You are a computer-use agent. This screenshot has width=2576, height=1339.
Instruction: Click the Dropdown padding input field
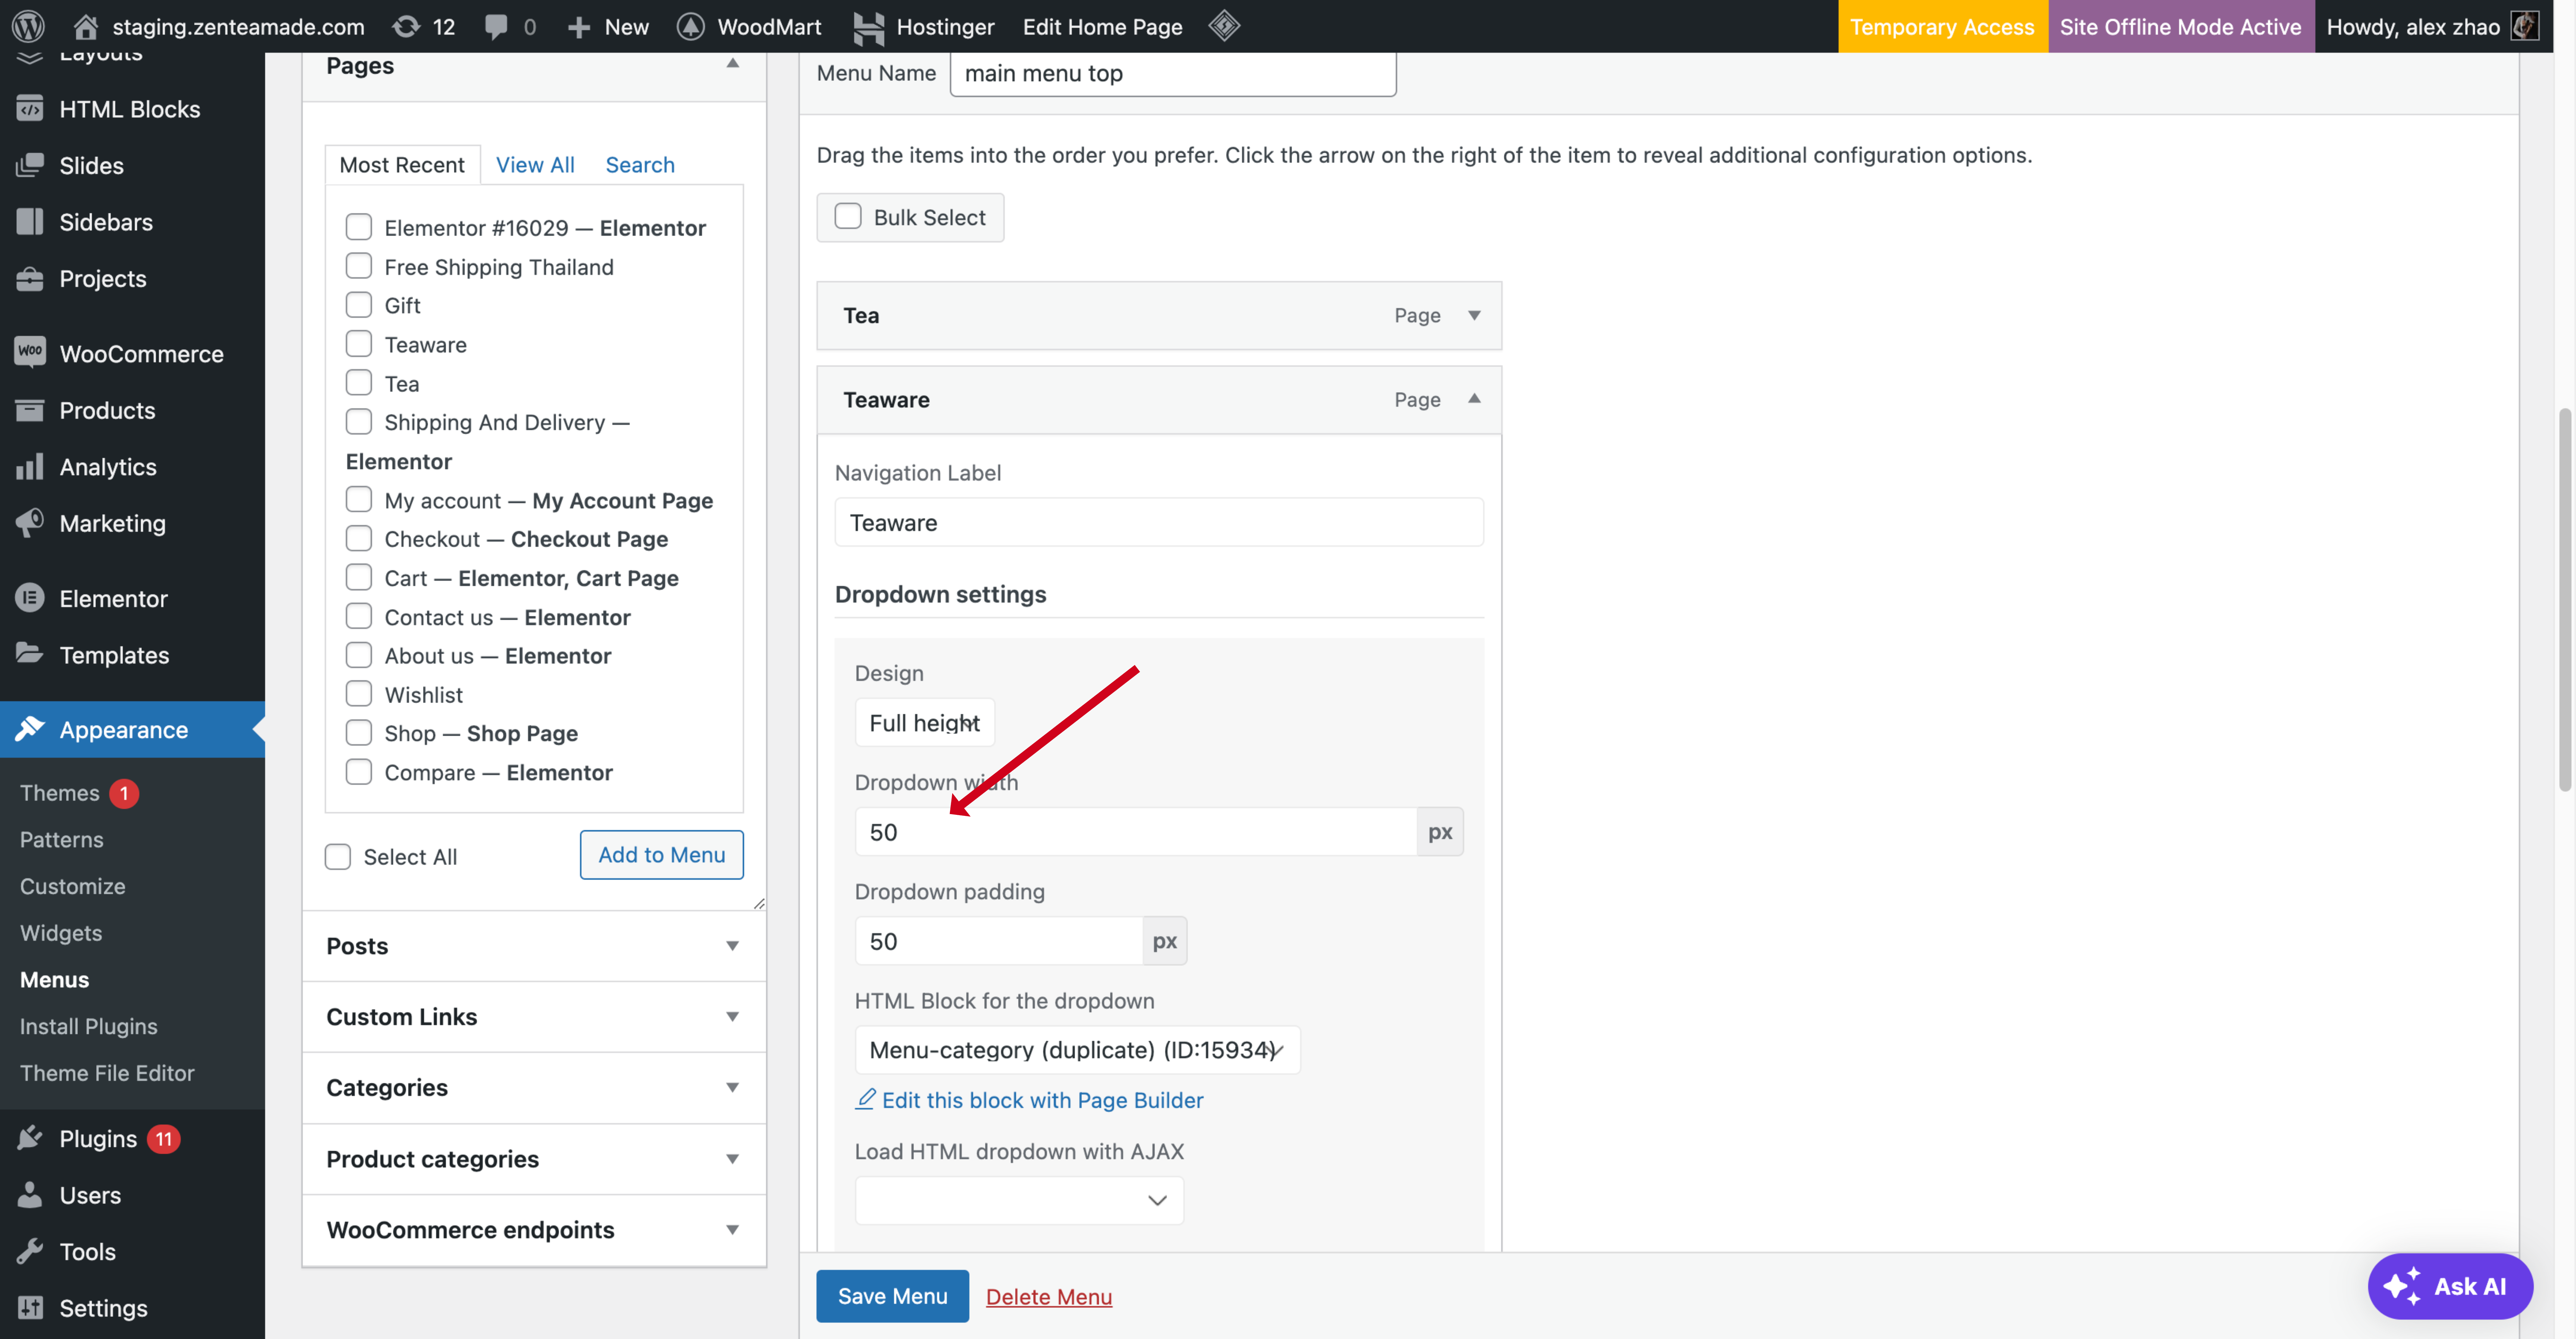point(999,941)
